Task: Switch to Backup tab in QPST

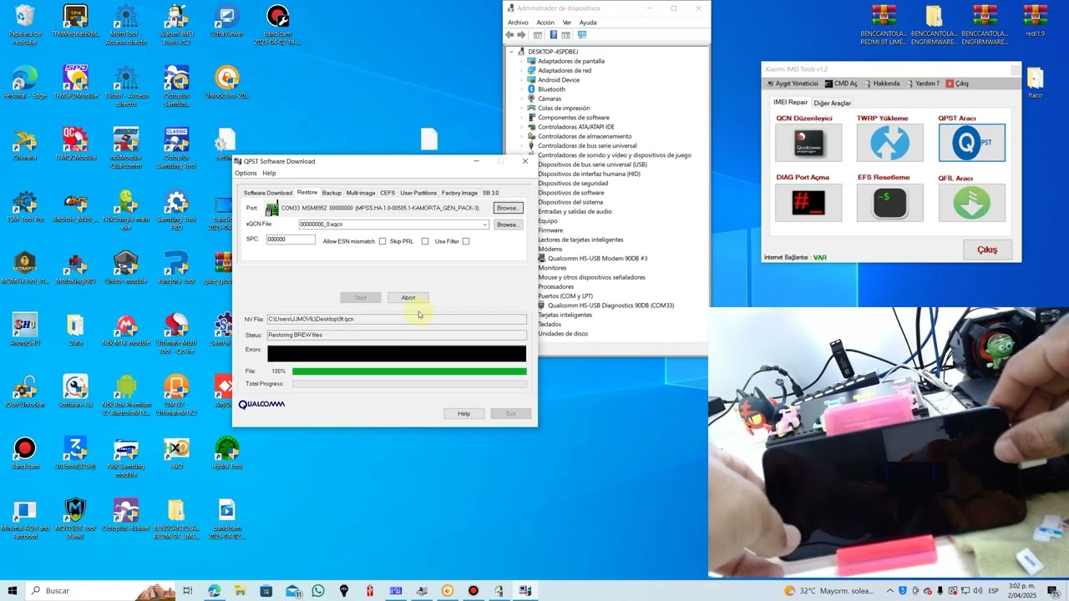Action: (x=332, y=193)
